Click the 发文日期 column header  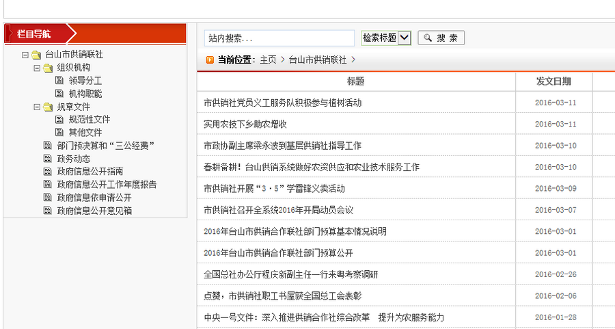[553, 81]
